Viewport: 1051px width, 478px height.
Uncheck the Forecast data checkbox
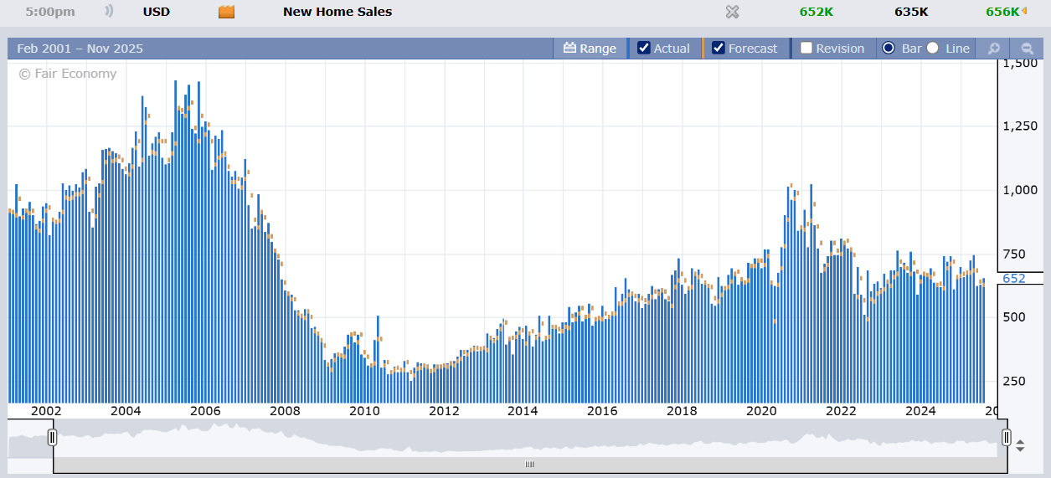pyautogui.click(x=718, y=49)
